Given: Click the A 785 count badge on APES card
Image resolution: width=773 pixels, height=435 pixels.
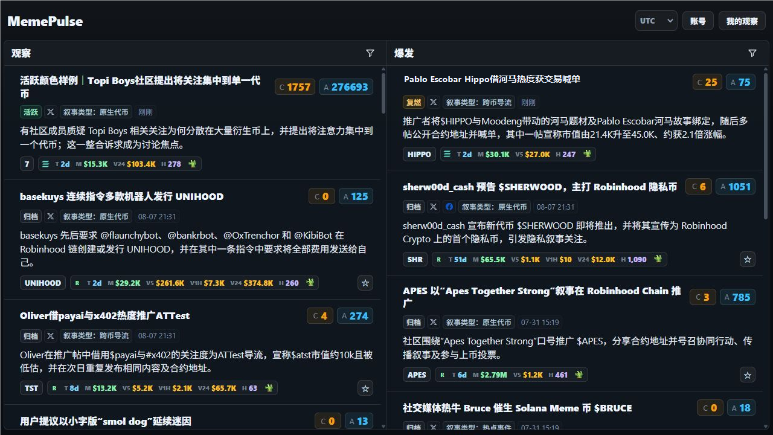Looking at the screenshot, I should pos(737,297).
